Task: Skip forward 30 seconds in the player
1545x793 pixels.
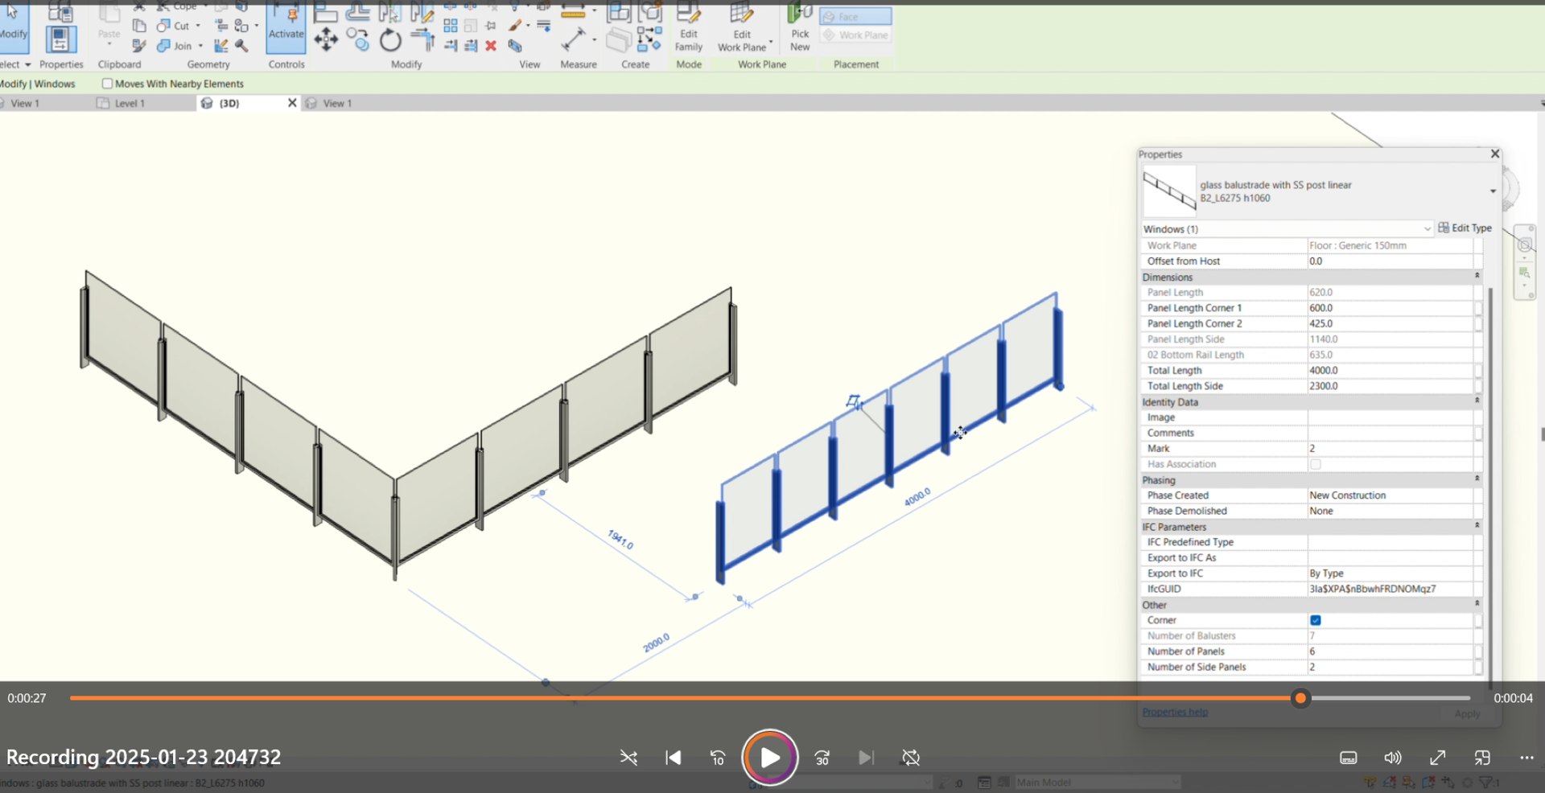Action: tap(822, 758)
